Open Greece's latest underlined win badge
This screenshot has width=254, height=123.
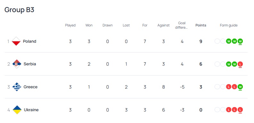[x=240, y=87]
